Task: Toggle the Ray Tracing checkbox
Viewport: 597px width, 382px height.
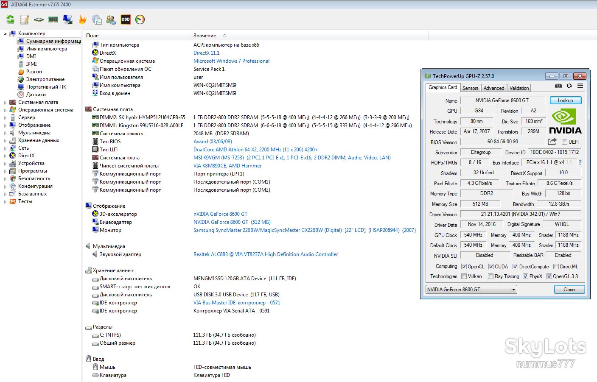Action: point(491,276)
